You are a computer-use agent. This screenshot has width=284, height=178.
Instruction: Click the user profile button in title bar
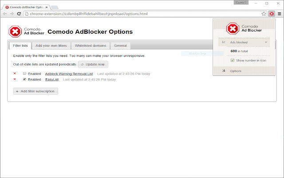[241, 3]
